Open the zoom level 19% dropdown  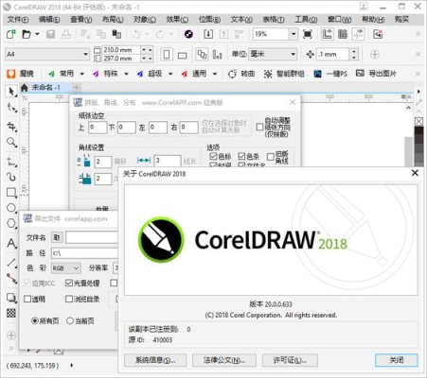click(294, 34)
